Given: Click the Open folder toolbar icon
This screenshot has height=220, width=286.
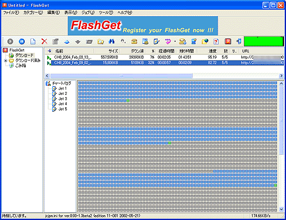Looking at the screenshot, I should [x=101, y=42].
